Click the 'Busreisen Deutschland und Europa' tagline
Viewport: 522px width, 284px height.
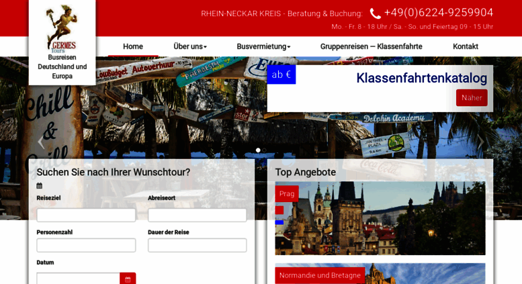[62, 67]
